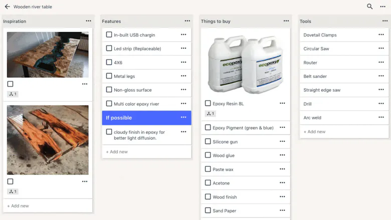Open Tools list options menu
The width and height of the screenshot is (391, 220).
pos(385,21)
